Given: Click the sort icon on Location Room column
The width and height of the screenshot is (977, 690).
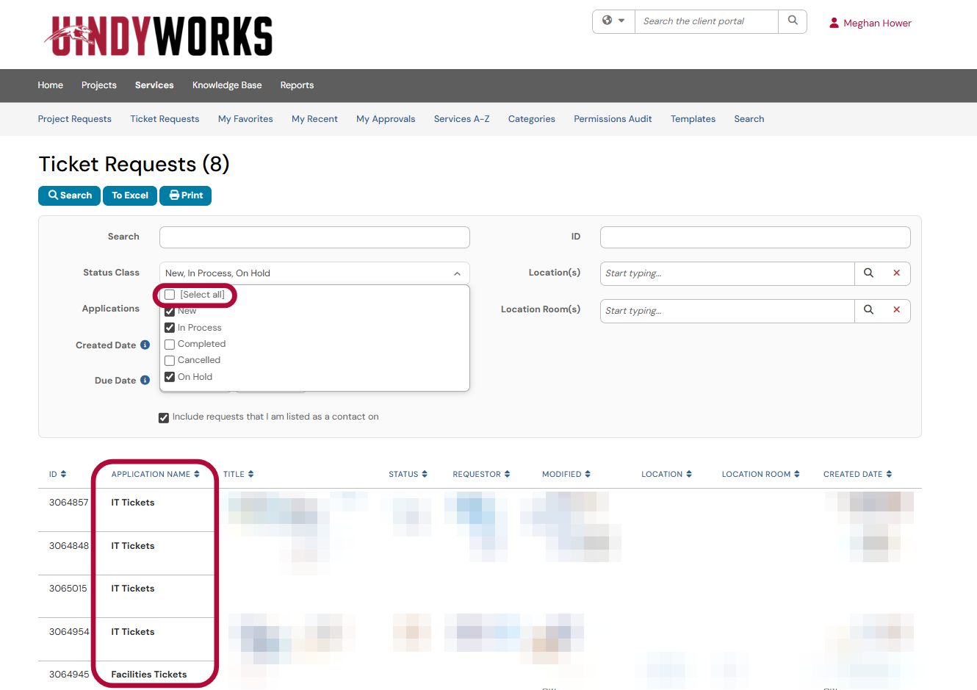Looking at the screenshot, I should coord(797,474).
